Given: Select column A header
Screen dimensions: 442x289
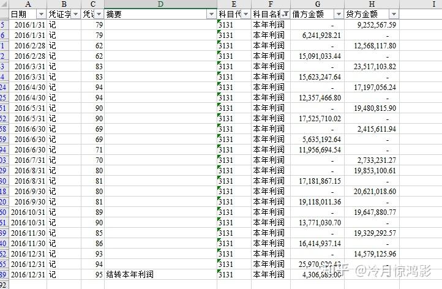Looking at the screenshot, I should [x=28, y=4].
